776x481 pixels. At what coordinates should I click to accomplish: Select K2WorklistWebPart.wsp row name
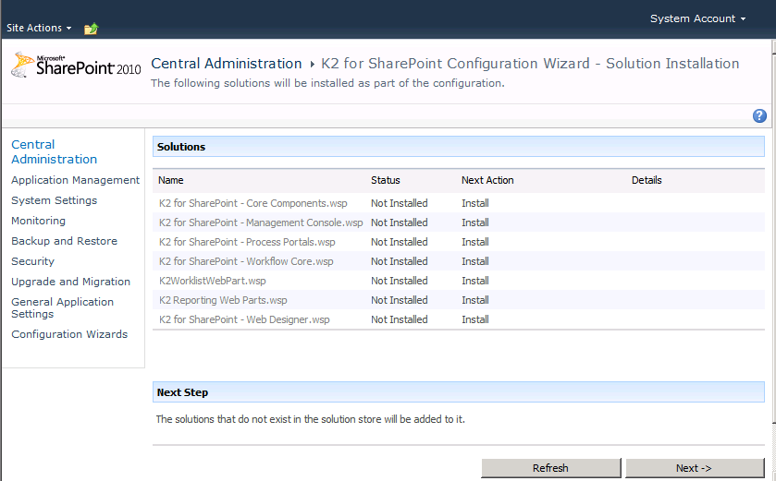coord(213,281)
